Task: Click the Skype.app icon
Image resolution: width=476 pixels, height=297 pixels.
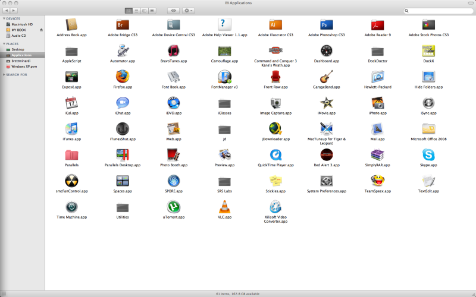Action: tap(428, 154)
